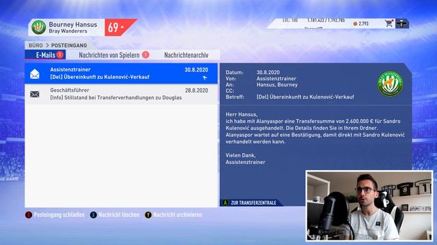Click the BÜRO breadcrumb
This screenshot has width=437, height=245.
[36, 46]
